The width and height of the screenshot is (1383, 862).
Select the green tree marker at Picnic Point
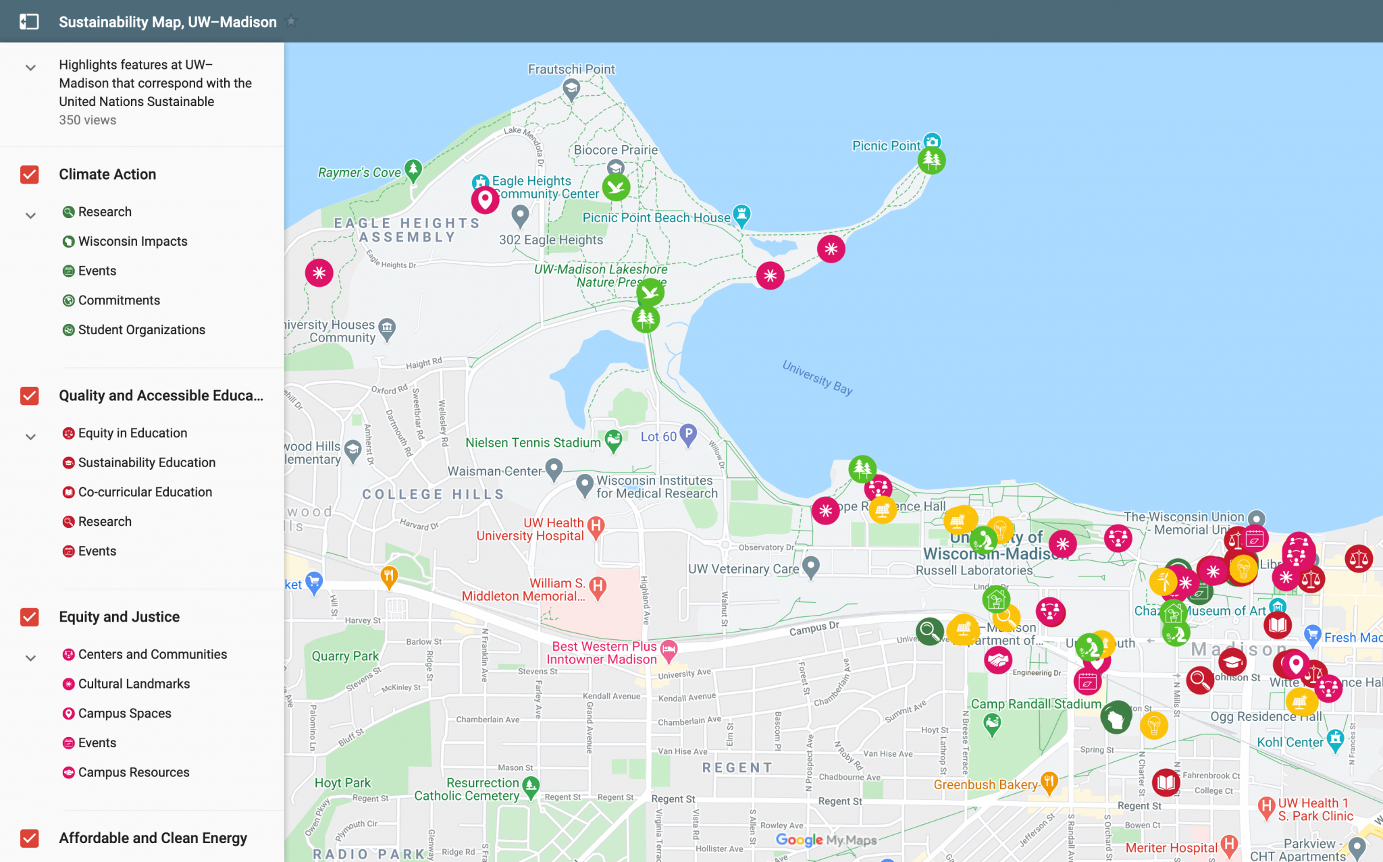[931, 161]
